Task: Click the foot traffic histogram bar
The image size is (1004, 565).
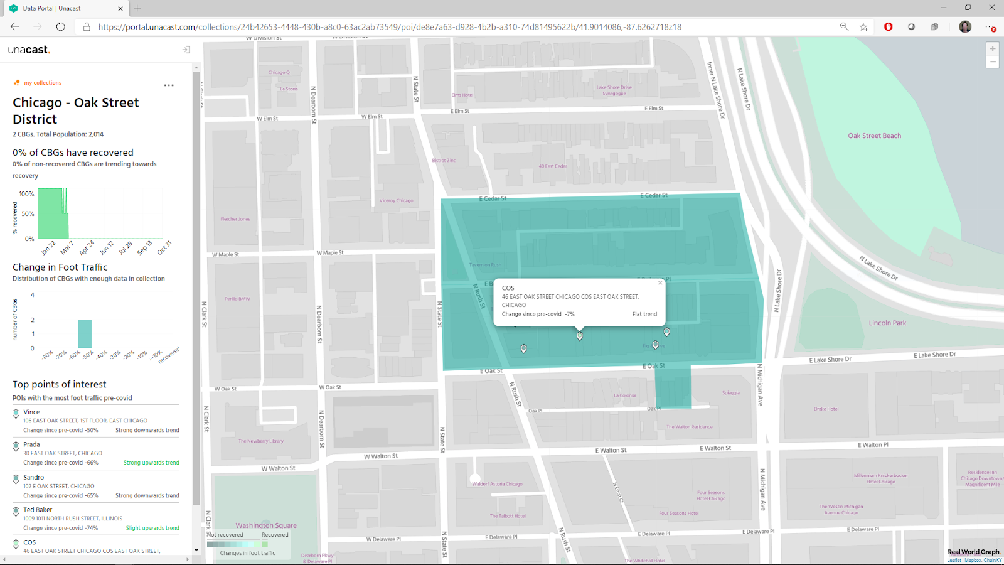Action: coord(85,334)
